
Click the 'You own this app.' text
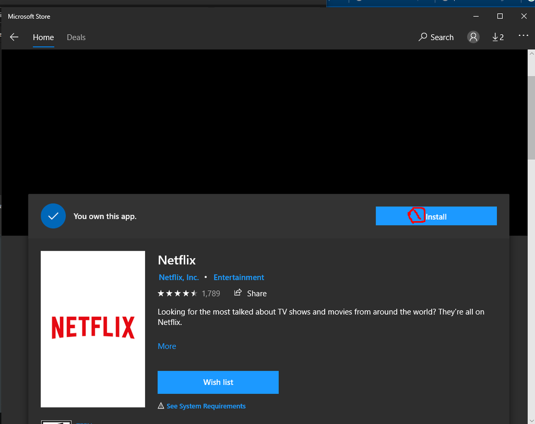pos(105,216)
